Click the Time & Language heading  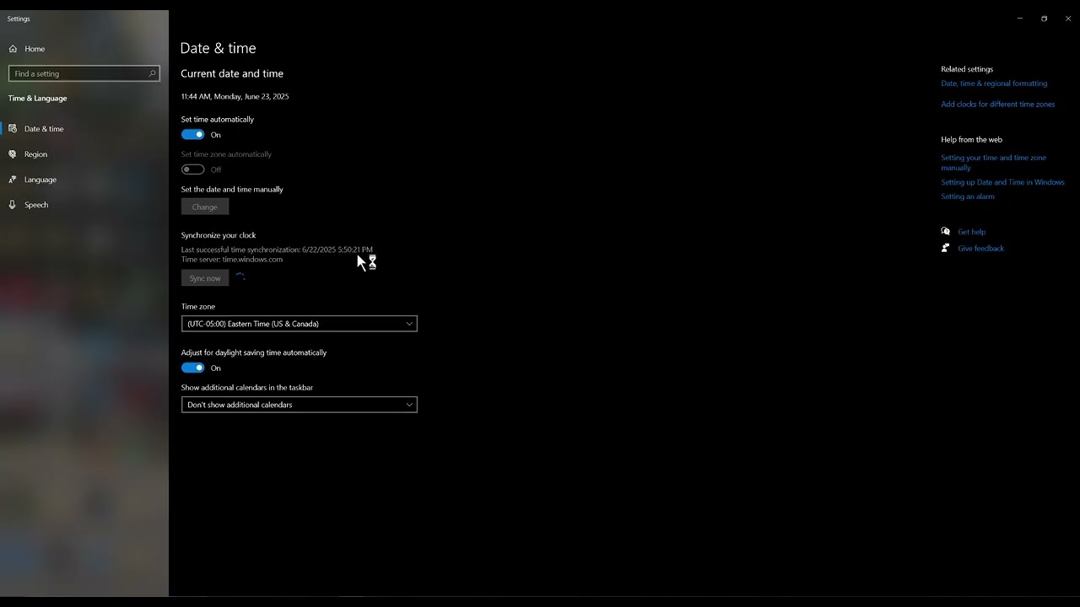(38, 99)
